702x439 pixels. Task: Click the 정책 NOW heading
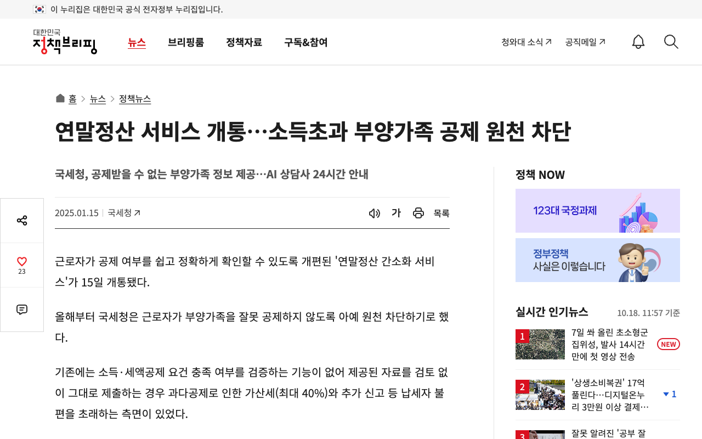click(x=540, y=175)
